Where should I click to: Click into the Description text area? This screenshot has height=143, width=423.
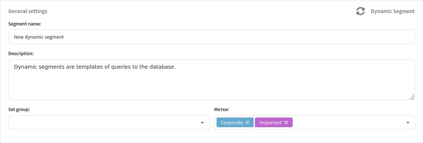point(212,80)
